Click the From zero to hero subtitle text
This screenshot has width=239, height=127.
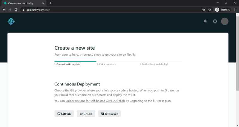tap(95, 55)
